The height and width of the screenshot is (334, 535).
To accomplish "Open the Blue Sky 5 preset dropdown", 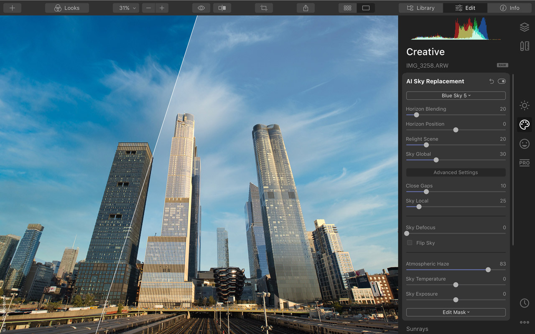I will 456,96.
